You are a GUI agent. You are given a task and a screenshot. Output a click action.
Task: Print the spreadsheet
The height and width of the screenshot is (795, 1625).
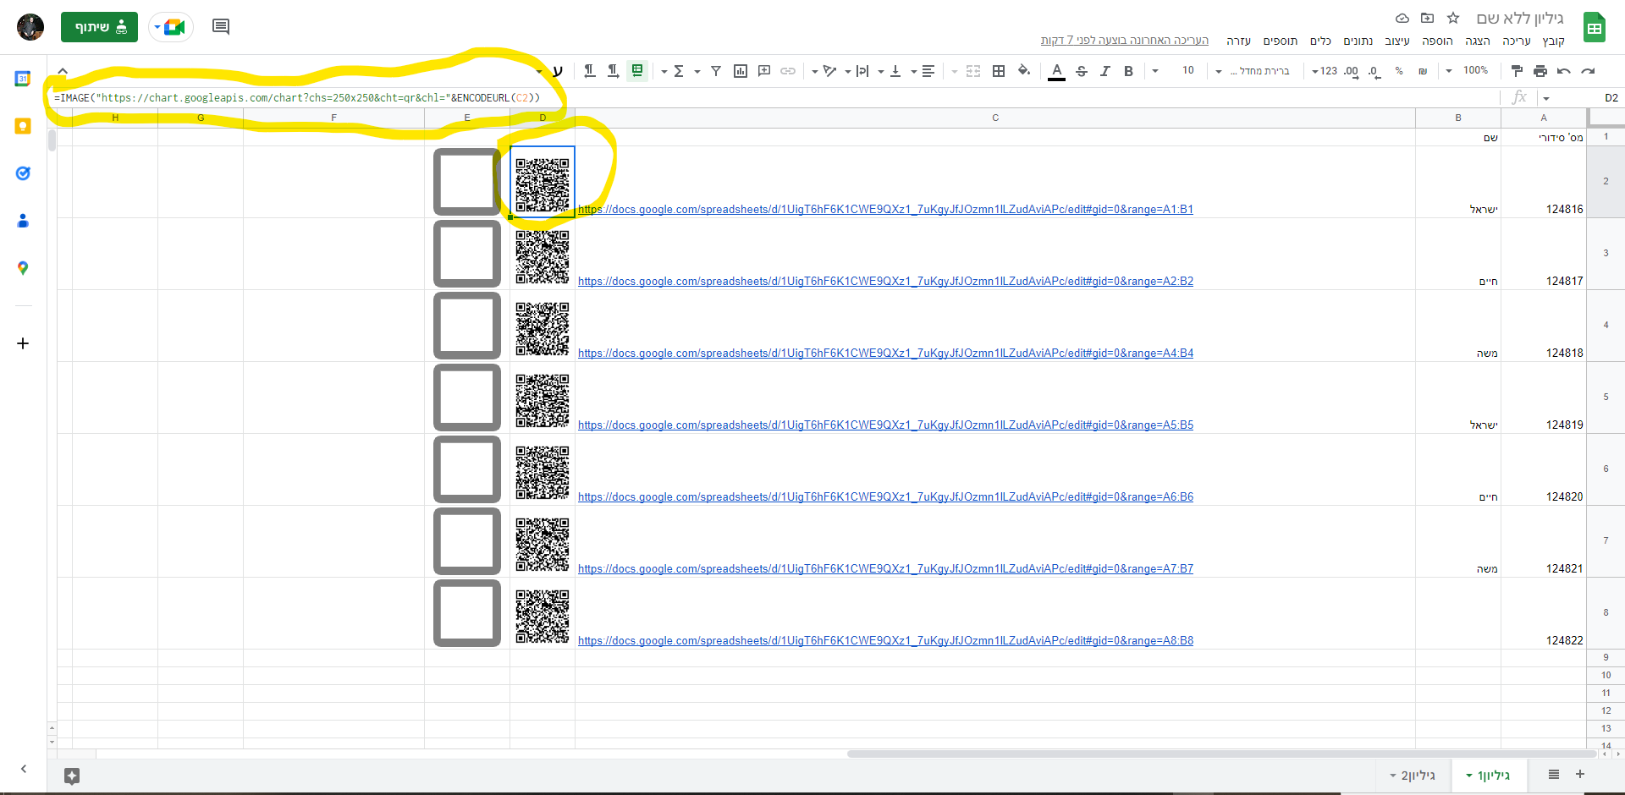[1540, 71]
